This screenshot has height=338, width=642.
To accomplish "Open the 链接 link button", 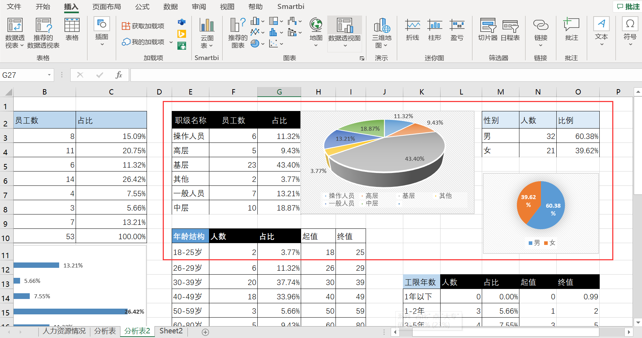I will [x=541, y=32].
